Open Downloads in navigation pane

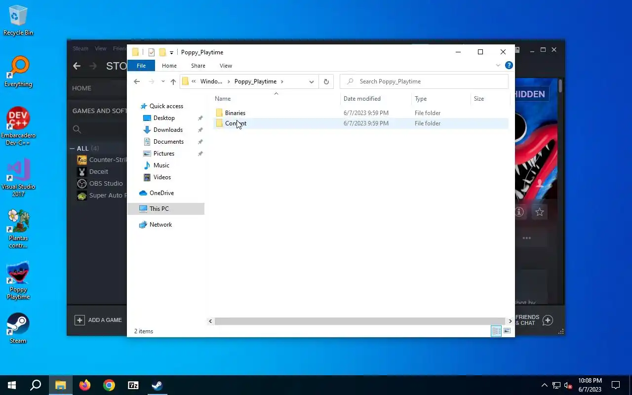(168, 130)
